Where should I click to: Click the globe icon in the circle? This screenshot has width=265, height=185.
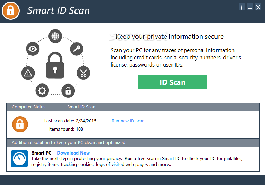(55, 36)
